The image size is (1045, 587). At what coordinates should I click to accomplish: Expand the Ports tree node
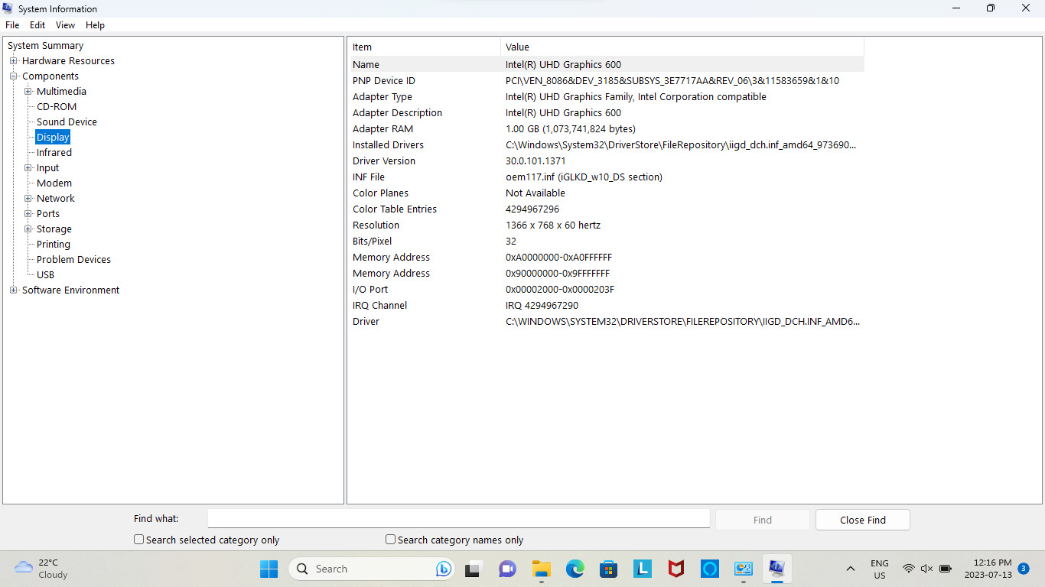point(28,213)
